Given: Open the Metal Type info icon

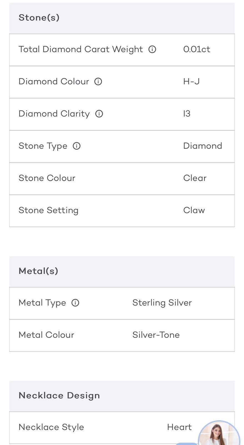Looking at the screenshot, I should [75, 303].
